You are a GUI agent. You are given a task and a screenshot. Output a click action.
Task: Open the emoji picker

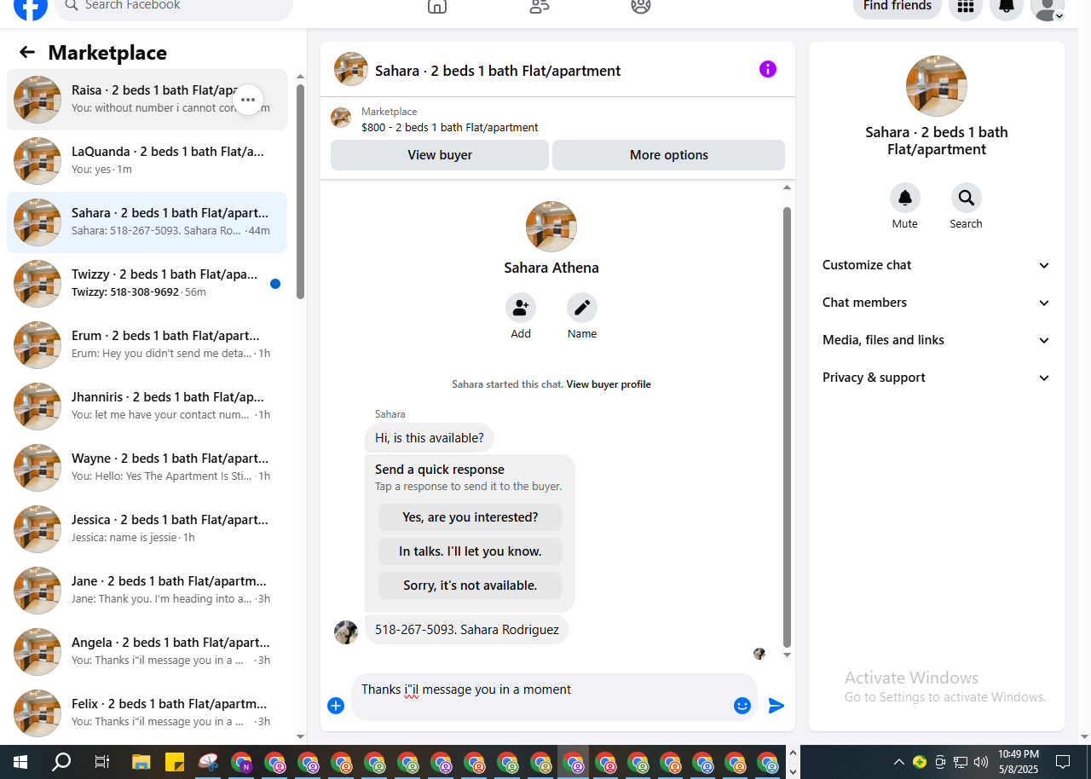coord(742,706)
